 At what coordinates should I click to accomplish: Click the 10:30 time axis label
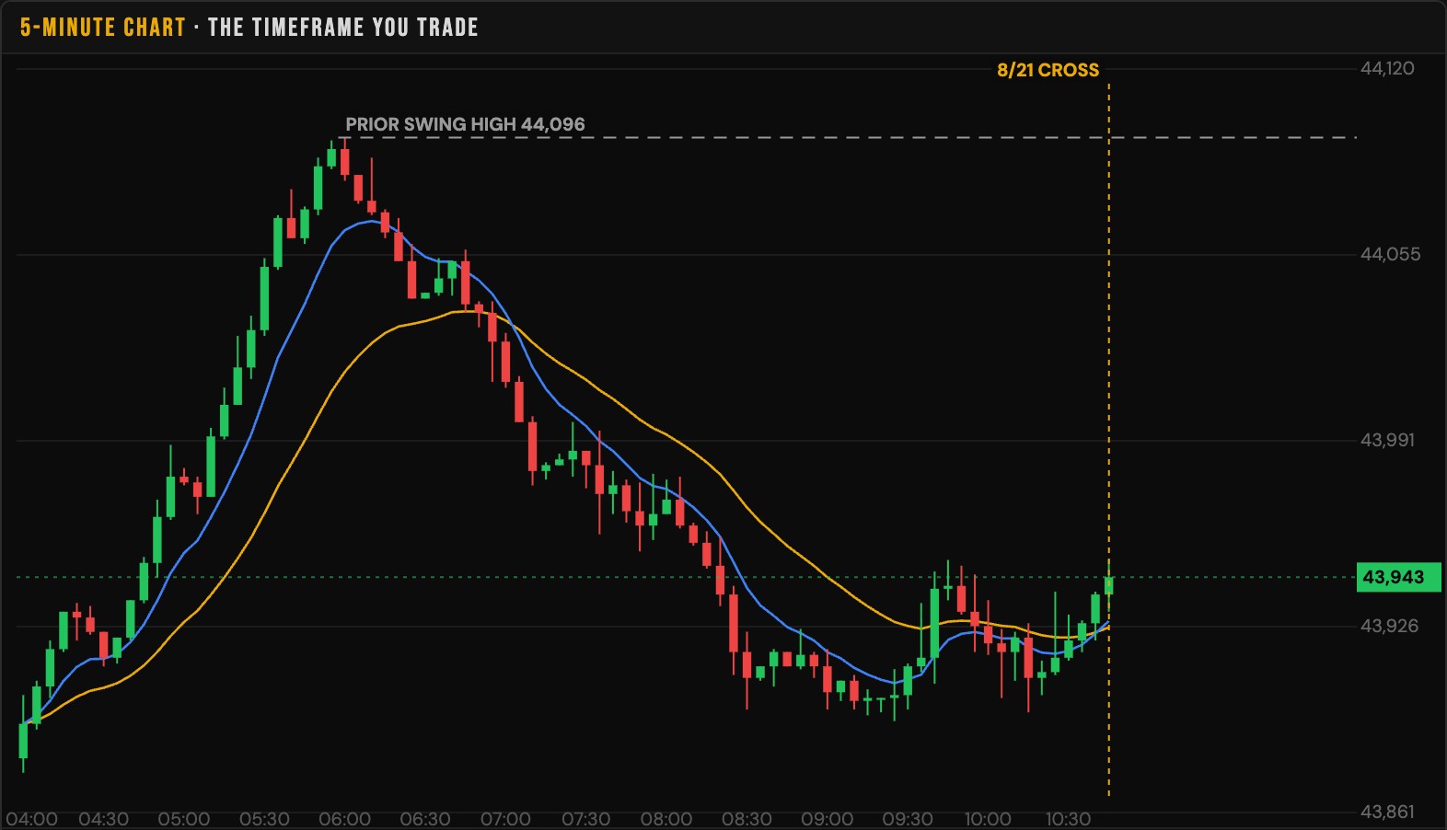click(1068, 819)
